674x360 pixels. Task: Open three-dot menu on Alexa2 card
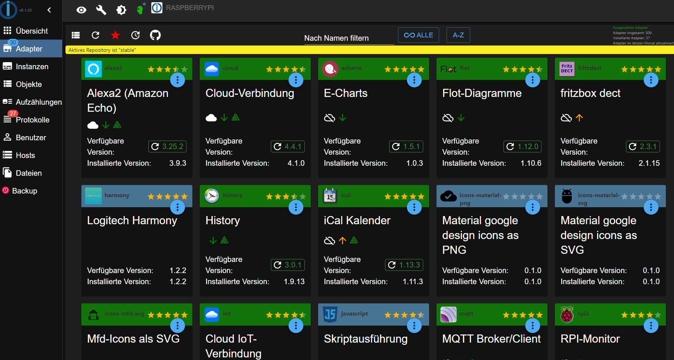[x=178, y=80]
